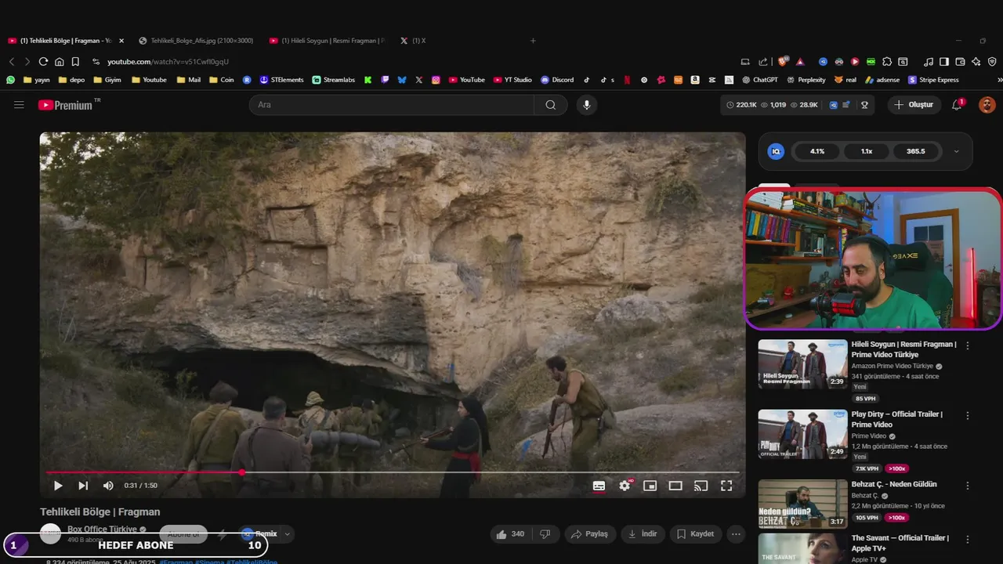Viewport: 1003px width, 564px height.
Task: Switch to the X browser tab
Action: pos(414,40)
